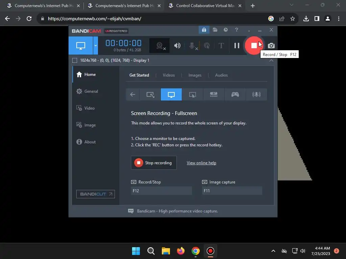The height and width of the screenshot is (259, 346).
Task: Switch to the Audios tab
Action: pyautogui.click(x=221, y=75)
